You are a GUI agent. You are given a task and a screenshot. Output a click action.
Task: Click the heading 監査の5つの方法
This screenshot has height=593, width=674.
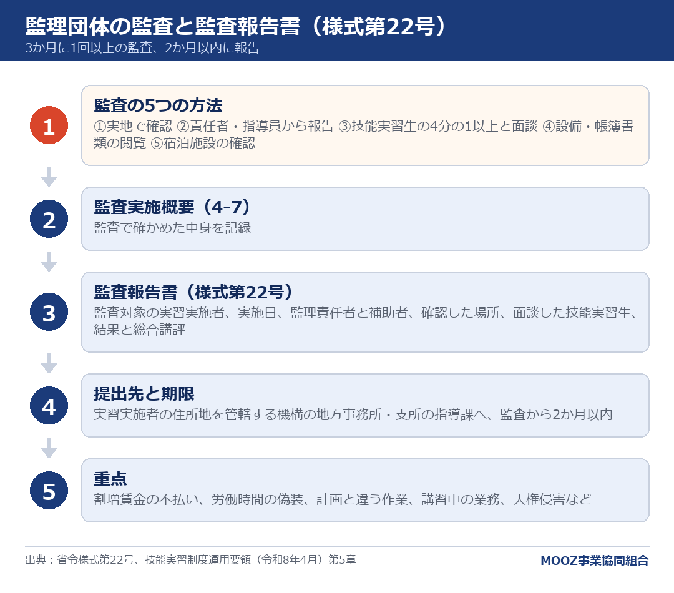tap(158, 105)
